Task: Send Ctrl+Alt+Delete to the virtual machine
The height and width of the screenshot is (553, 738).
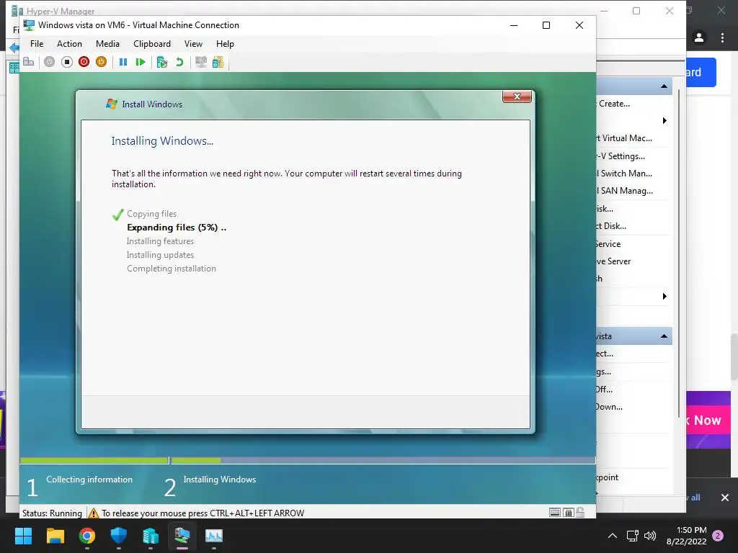Action: (x=29, y=62)
